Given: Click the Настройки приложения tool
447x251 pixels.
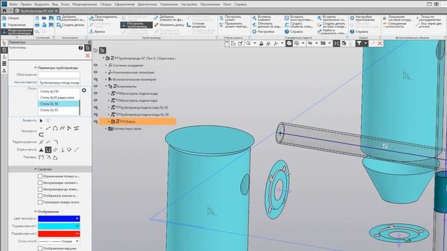Looking at the screenshot, I should [362, 18].
